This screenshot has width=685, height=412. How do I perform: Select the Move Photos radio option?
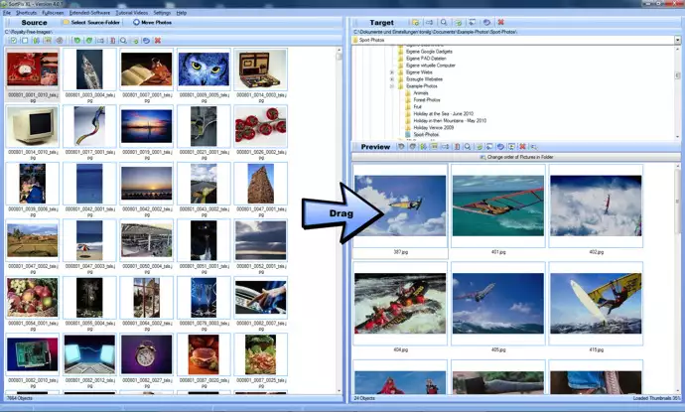(x=136, y=21)
